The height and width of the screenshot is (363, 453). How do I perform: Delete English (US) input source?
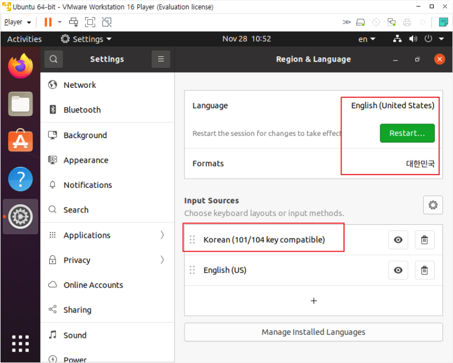(x=424, y=270)
